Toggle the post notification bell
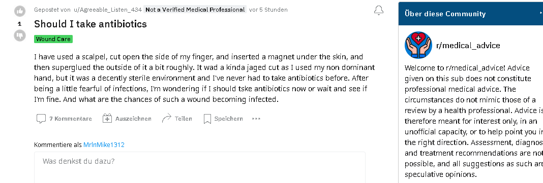The image size is (543, 183). coord(378,10)
